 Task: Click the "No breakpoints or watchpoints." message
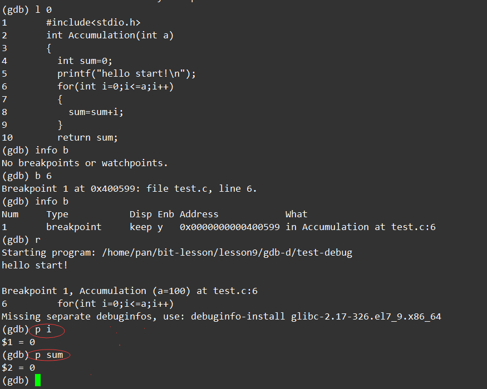coord(85,163)
